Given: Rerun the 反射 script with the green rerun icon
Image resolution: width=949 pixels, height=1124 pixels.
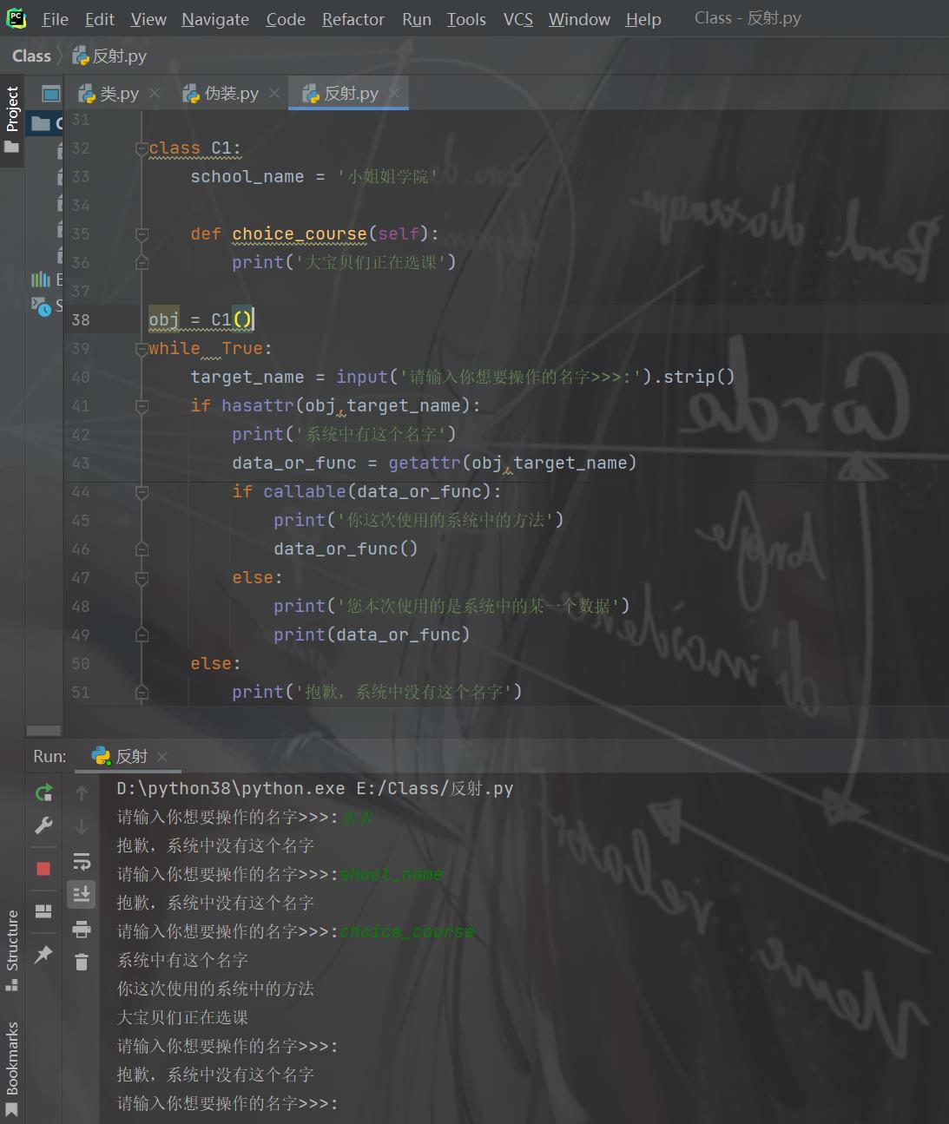Looking at the screenshot, I should [x=43, y=792].
